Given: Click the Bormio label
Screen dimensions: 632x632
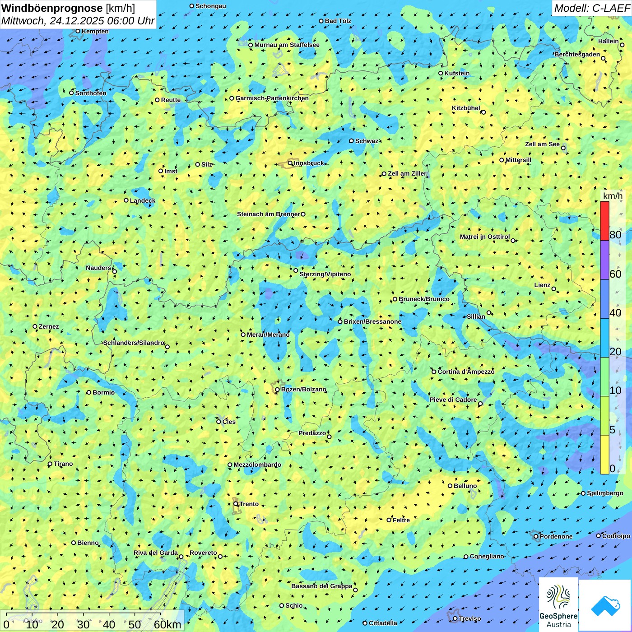Looking at the screenshot, I should [x=103, y=392].
